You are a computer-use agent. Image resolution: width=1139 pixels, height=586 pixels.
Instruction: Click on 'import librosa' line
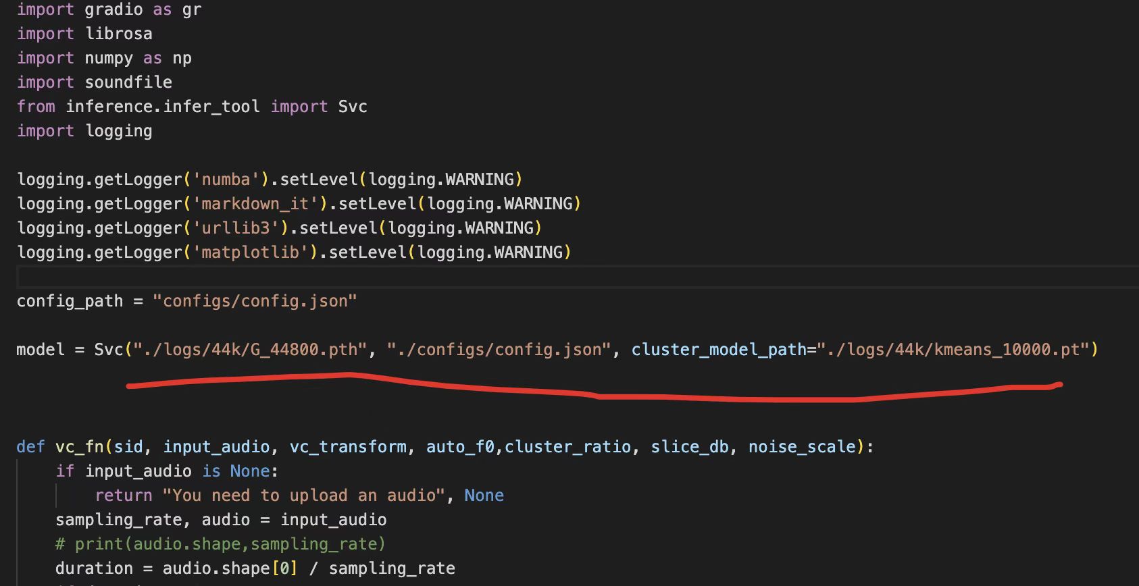coord(84,34)
